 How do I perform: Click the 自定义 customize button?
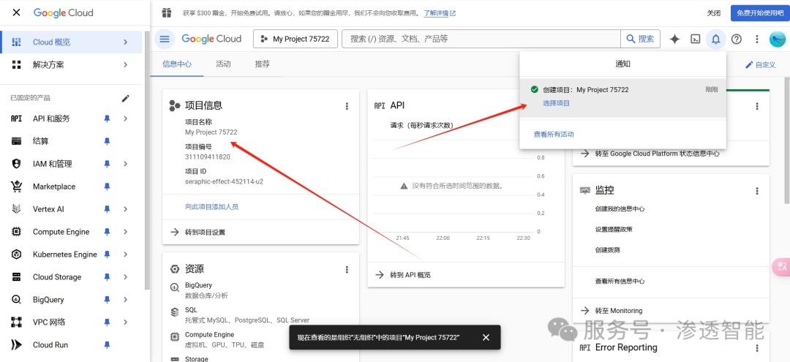[761, 65]
